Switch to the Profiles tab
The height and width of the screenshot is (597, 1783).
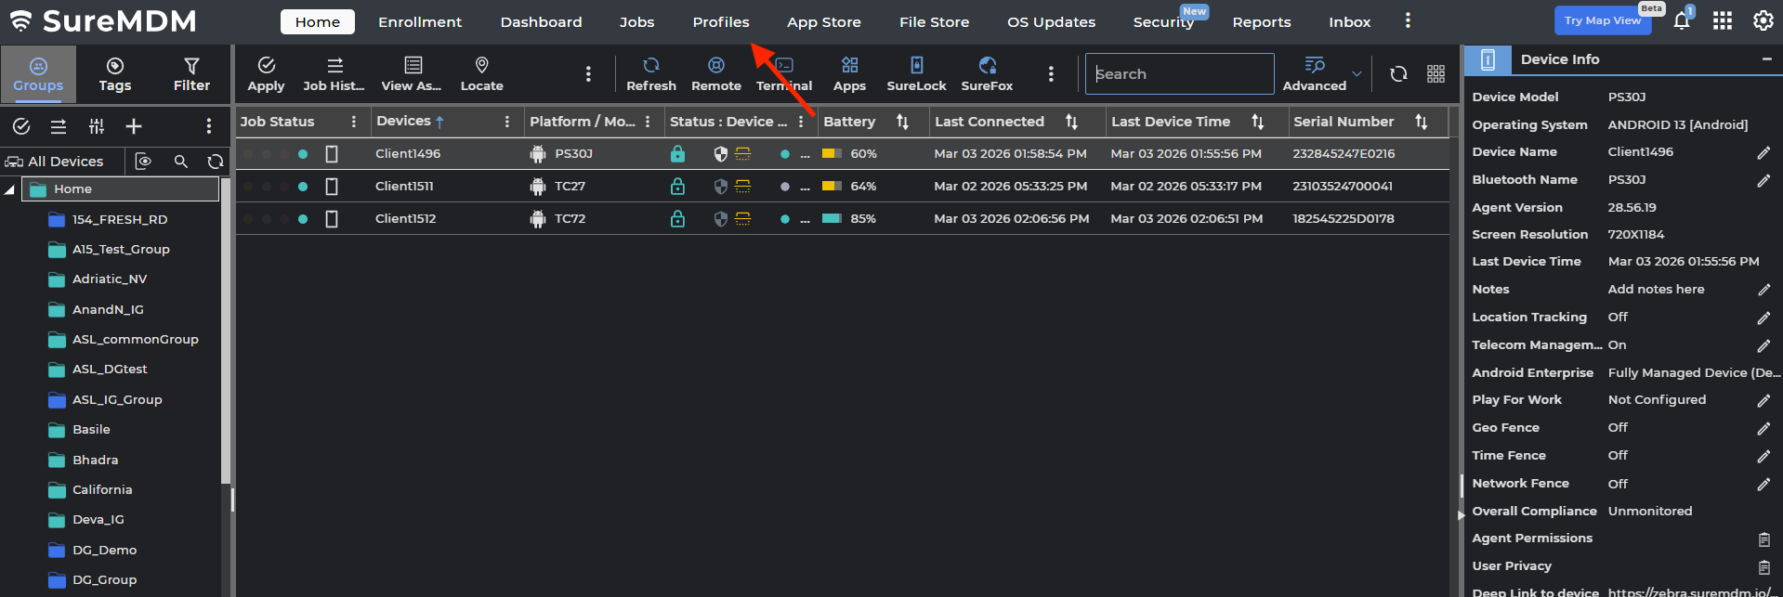(x=720, y=21)
